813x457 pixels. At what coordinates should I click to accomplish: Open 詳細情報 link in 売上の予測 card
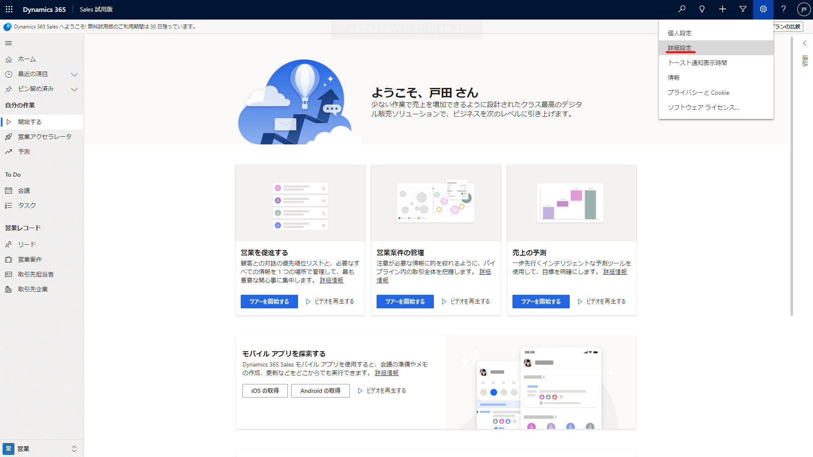(x=615, y=272)
